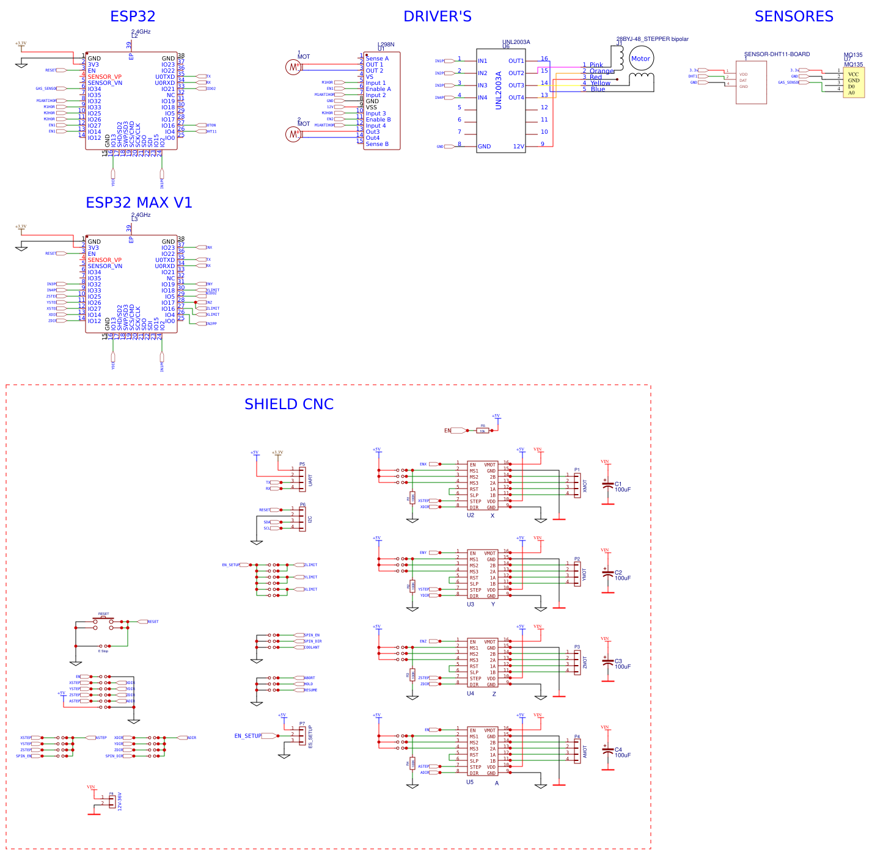Image resolution: width=872 pixels, height=855 pixels.
Task: Select the UNL2003A driver chip body
Action: 501,101
